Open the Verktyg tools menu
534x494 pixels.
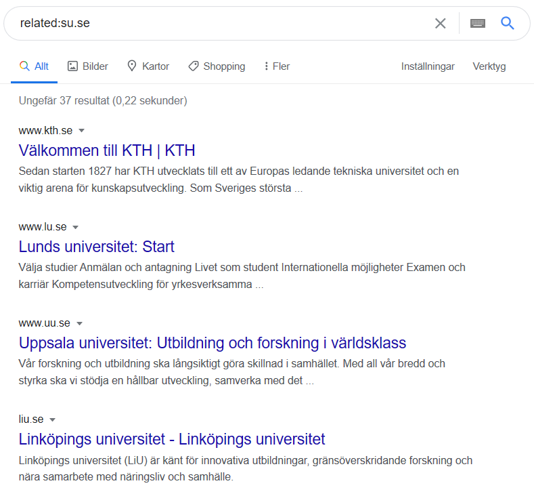[489, 66]
